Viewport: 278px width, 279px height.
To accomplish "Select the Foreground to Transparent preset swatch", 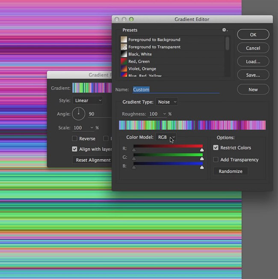I will click(124, 47).
